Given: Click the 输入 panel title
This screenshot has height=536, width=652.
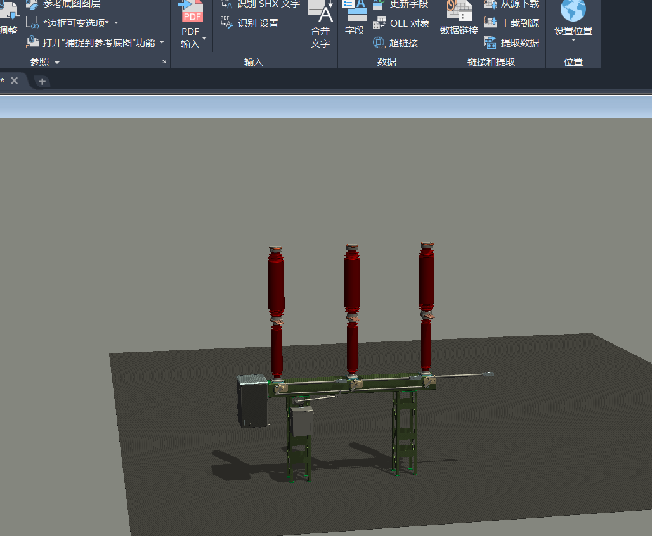Looking at the screenshot, I should click(254, 62).
